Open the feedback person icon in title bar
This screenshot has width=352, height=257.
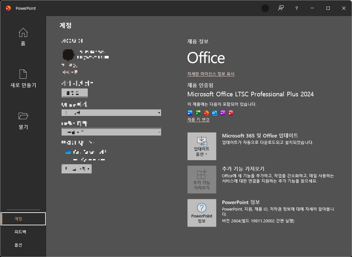coord(281,8)
